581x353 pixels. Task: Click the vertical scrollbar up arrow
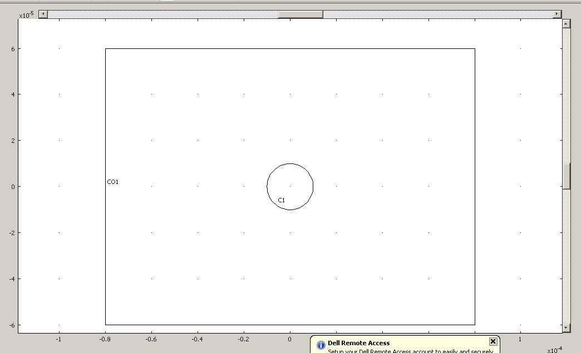[x=566, y=24]
